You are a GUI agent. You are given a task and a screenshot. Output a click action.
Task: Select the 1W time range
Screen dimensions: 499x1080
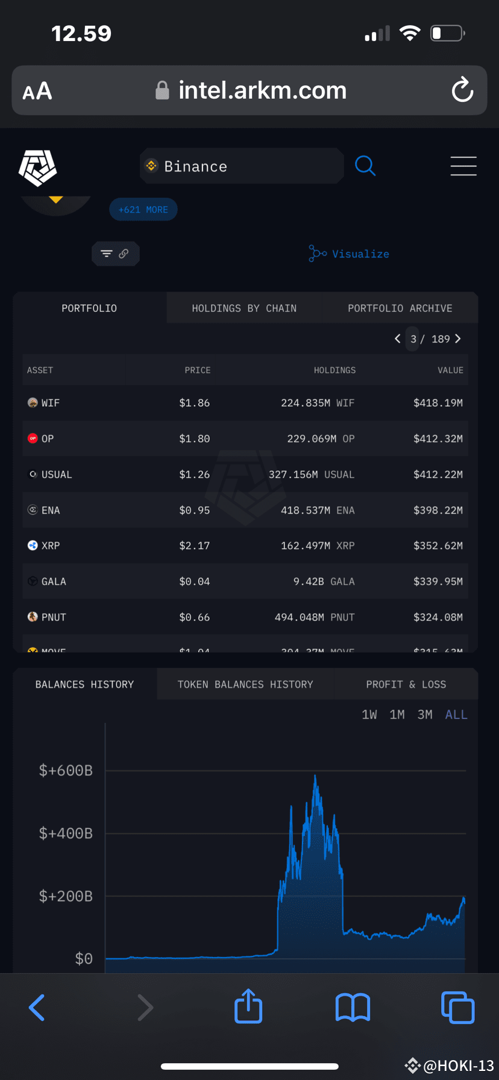tap(369, 715)
